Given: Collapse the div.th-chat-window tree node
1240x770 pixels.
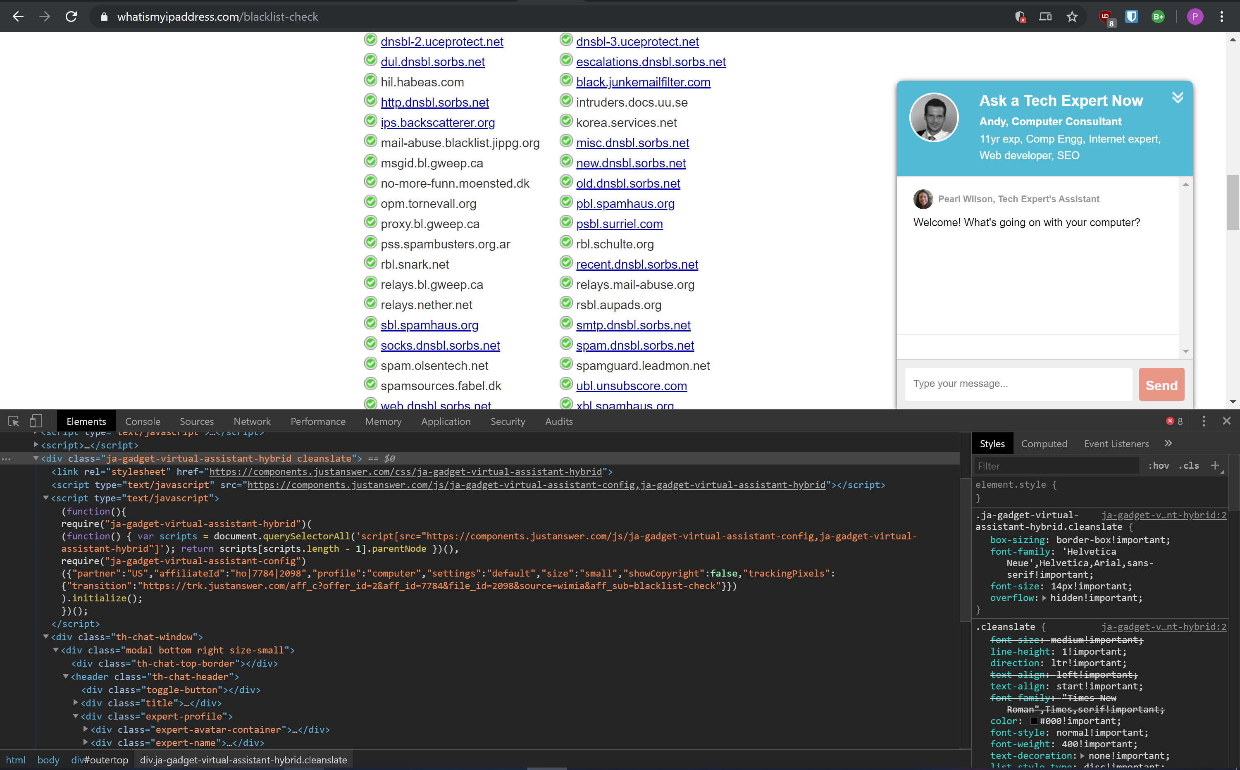Looking at the screenshot, I should coord(46,637).
